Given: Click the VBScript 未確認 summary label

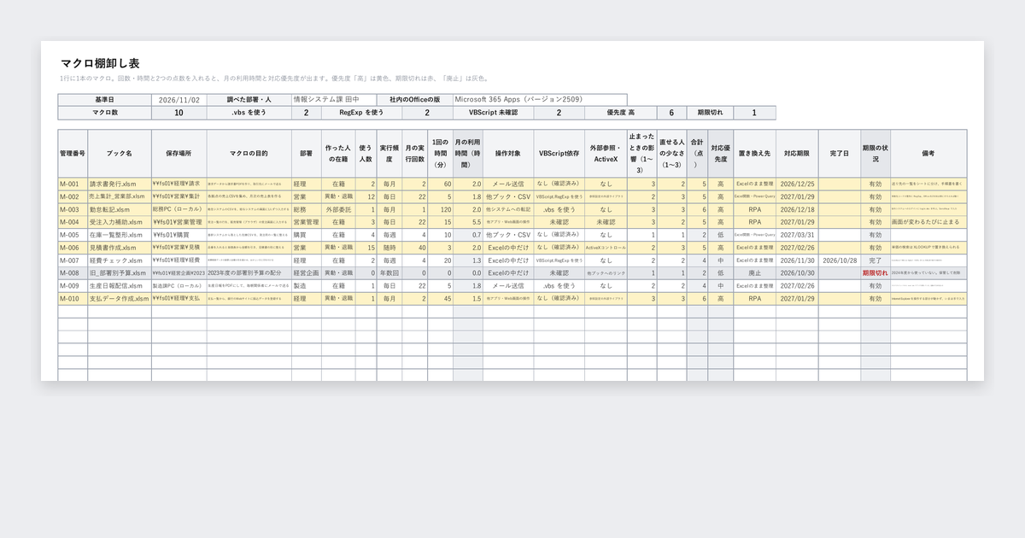Looking at the screenshot, I should click(494, 113).
